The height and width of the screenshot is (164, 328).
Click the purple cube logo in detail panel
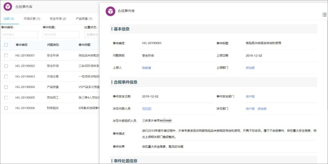(110, 11)
